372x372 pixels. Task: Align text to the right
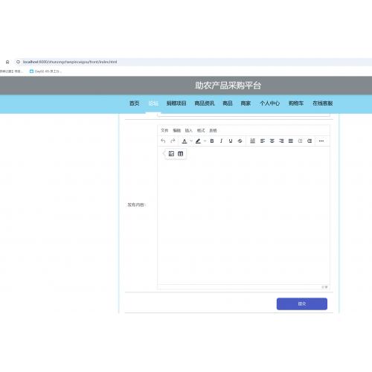tap(281, 141)
